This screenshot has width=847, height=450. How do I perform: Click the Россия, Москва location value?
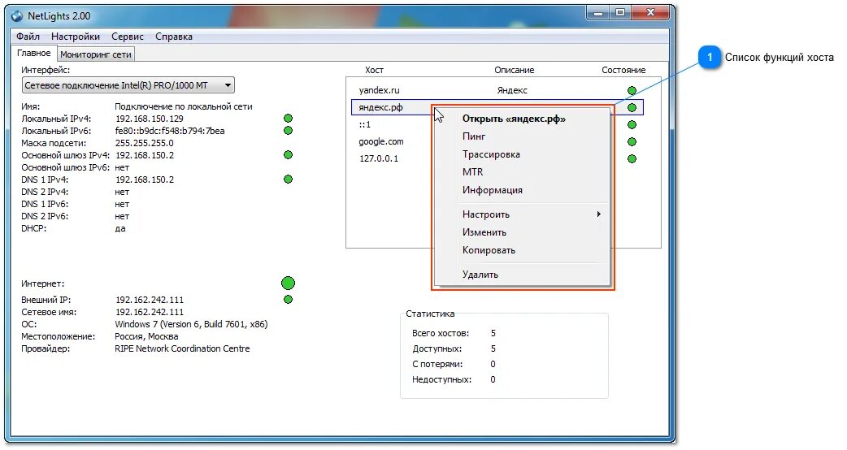[146, 337]
